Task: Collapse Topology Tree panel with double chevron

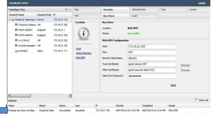Action: pos(70,9)
